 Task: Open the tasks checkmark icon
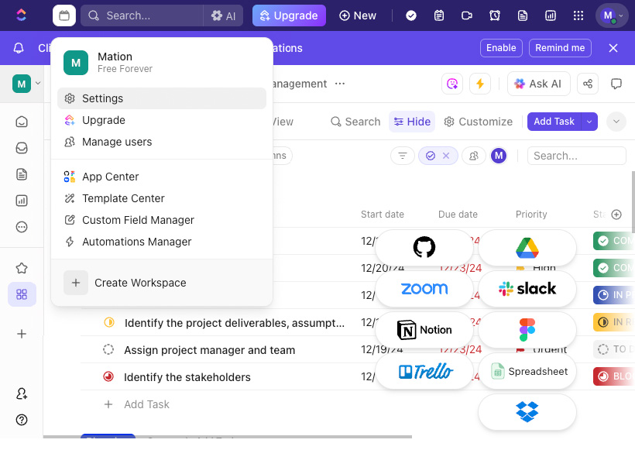point(411,15)
